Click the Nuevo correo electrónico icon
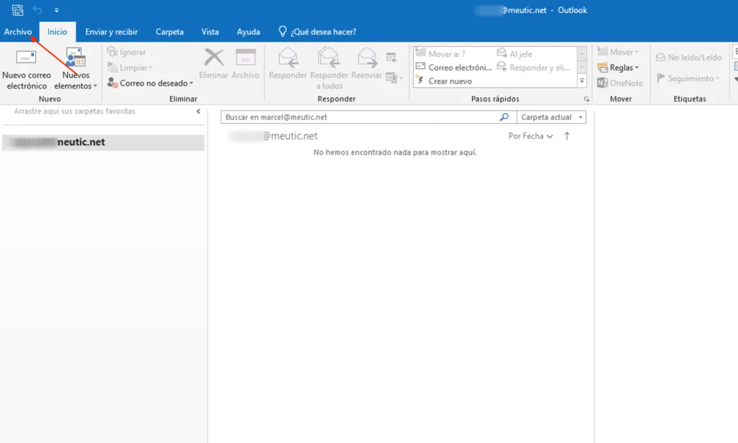 [26, 58]
